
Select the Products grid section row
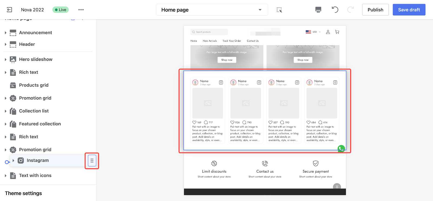tap(48, 85)
